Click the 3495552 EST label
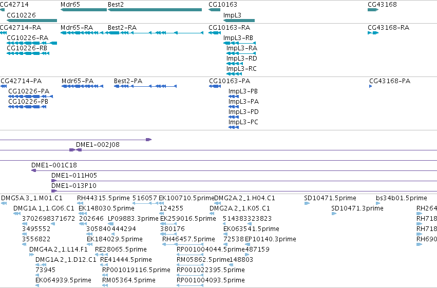 click(36, 229)
